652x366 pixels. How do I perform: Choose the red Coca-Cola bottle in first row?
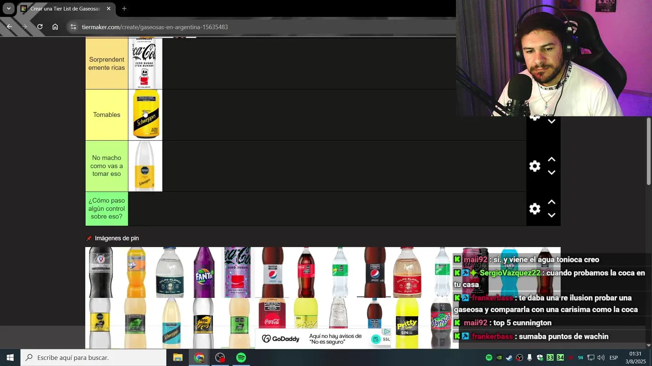tap(306, 272)
